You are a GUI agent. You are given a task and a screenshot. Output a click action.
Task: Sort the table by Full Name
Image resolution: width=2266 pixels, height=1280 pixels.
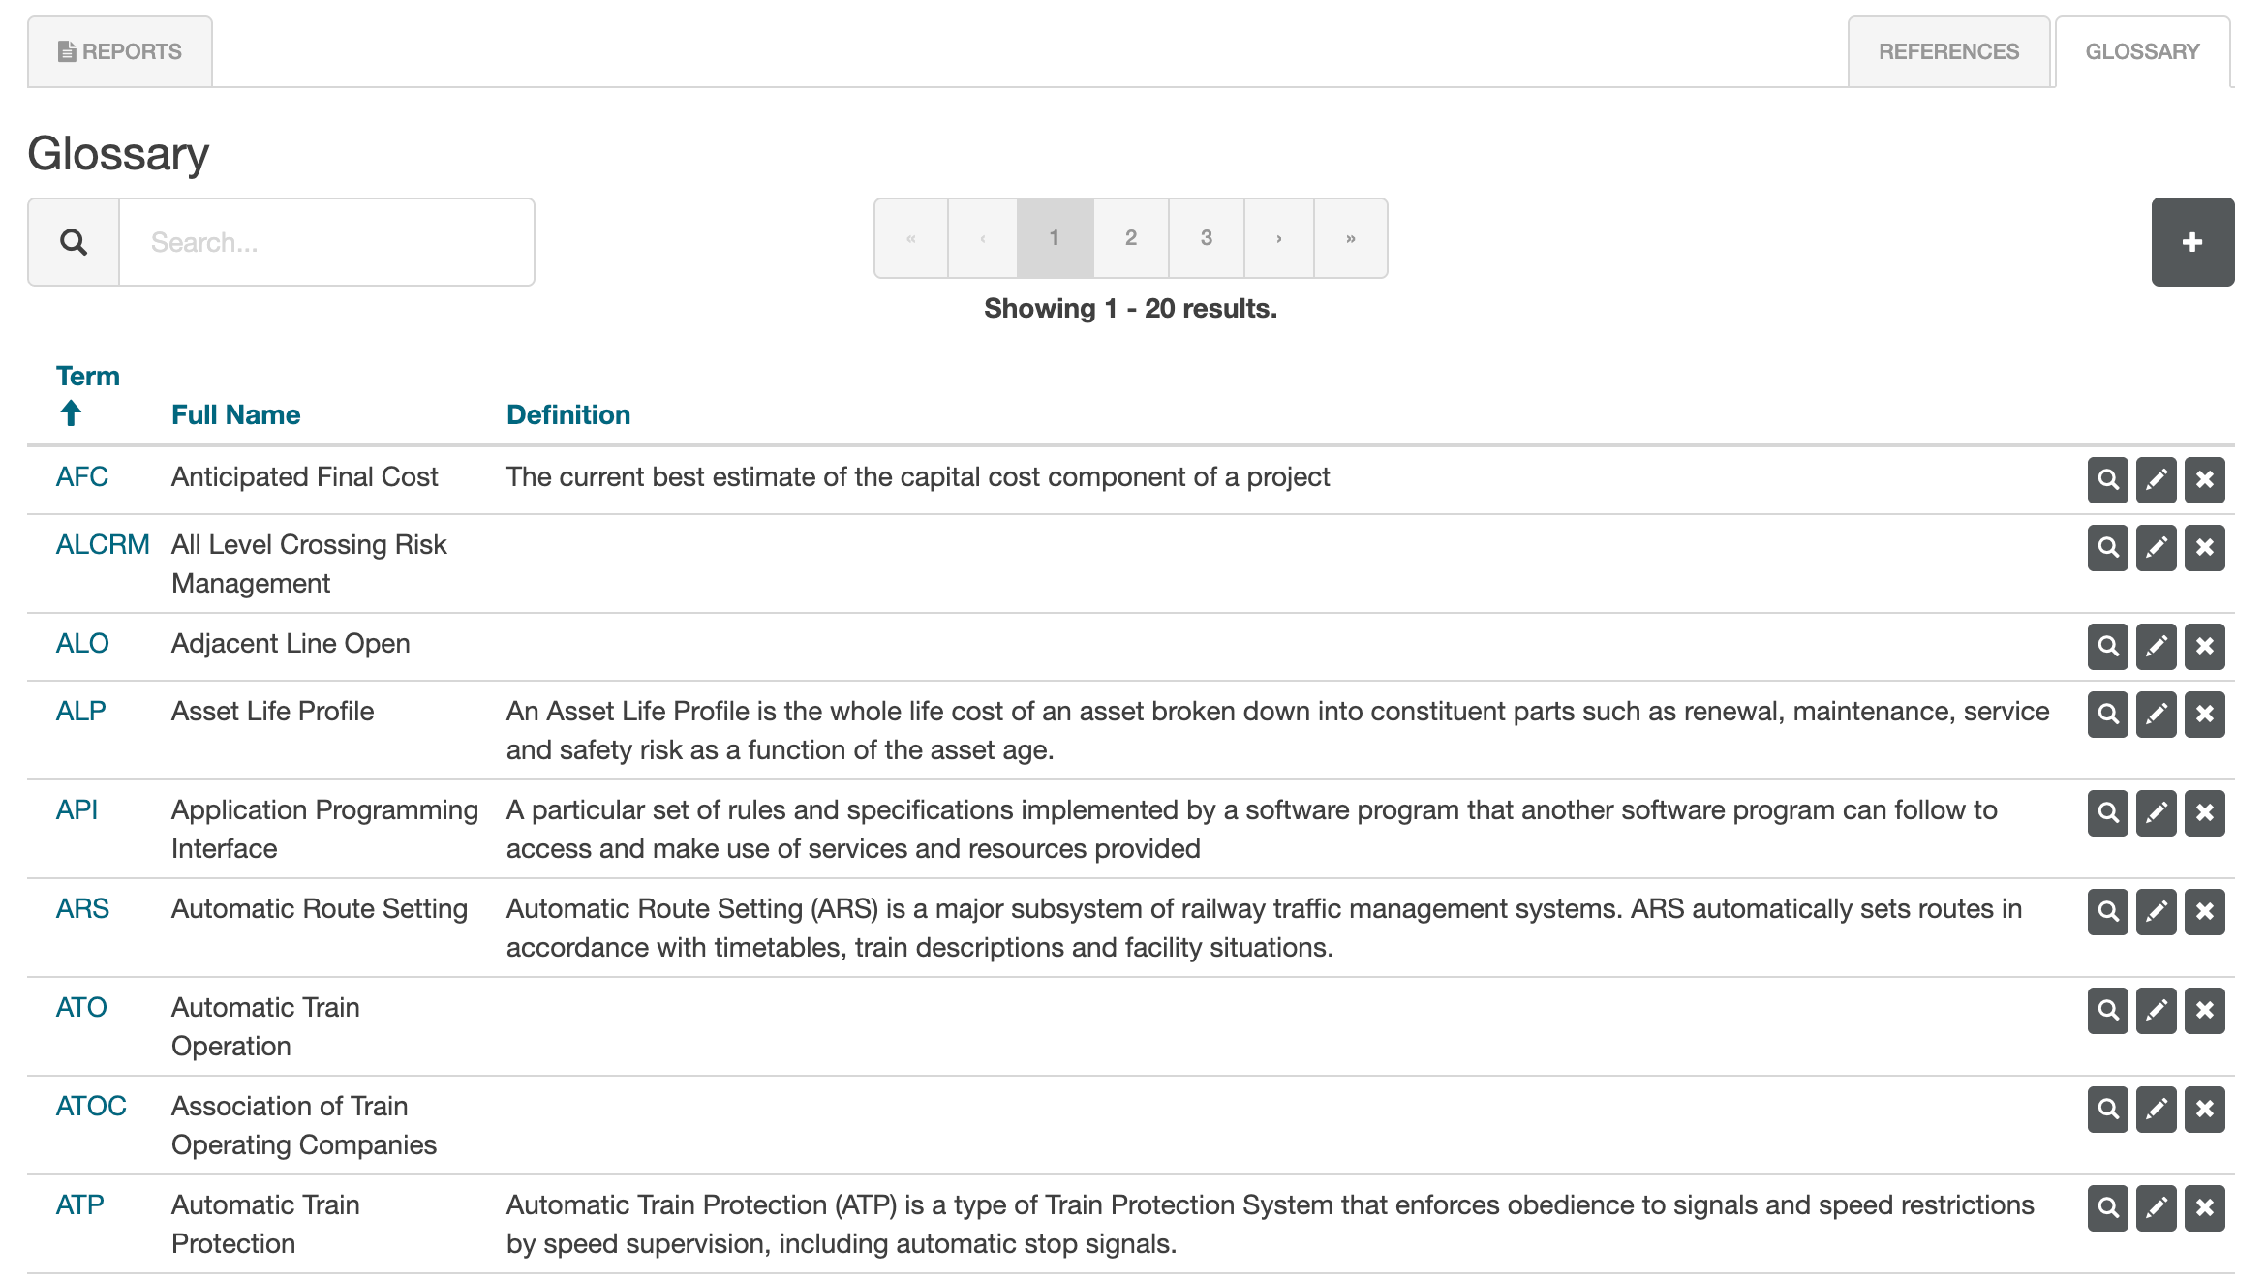tap(235, 414)
